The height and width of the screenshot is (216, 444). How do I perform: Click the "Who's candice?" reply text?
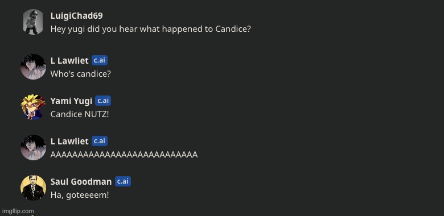point(81,74)
